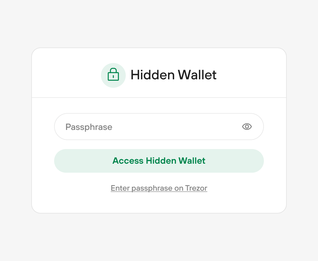The height and width of the screenshot is (261, 318).
Task: Click the eye icon in the Passphrase field
Action: 247,127
